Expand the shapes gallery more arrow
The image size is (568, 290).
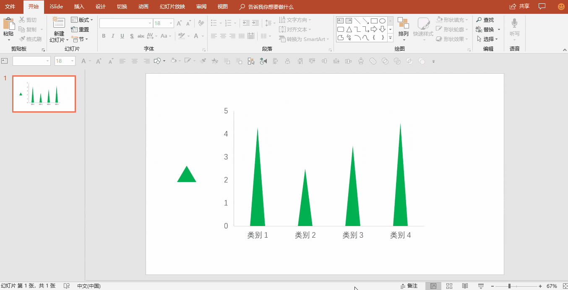(390, 38)
